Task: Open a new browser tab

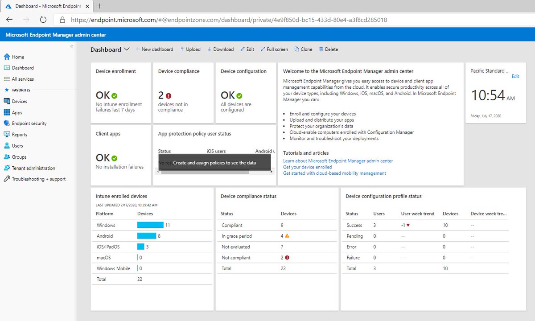Action: tap(100, 6)
